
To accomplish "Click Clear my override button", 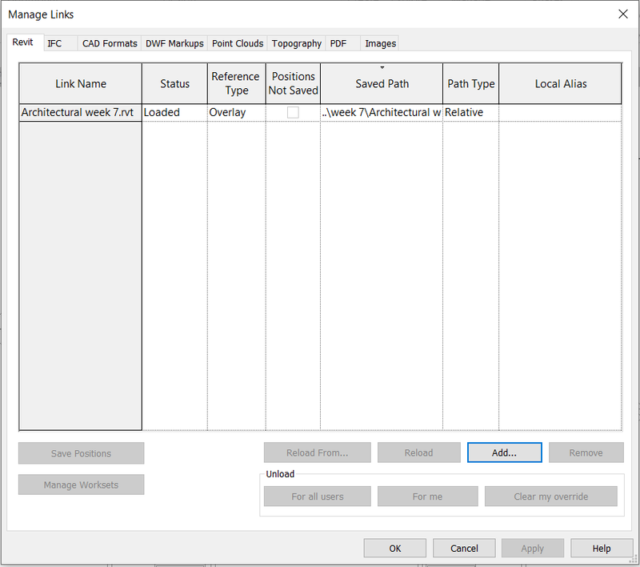I will point(551,497).
